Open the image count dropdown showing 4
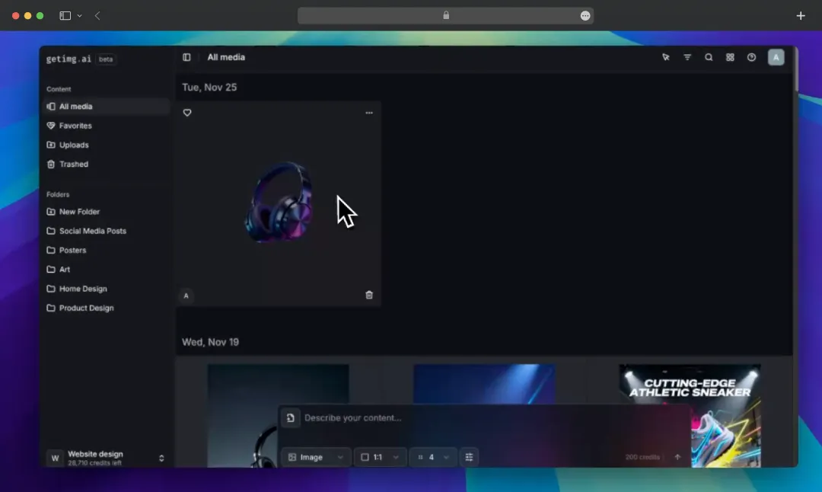The image size is (822, 492). point(433,457)
